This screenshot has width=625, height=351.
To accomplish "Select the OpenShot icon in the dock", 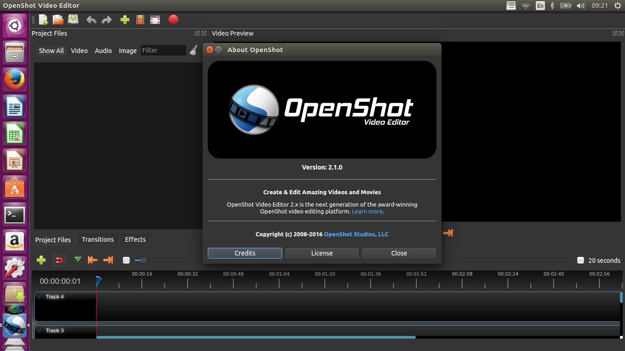I will pyautogui.click(x=15, y=325).
